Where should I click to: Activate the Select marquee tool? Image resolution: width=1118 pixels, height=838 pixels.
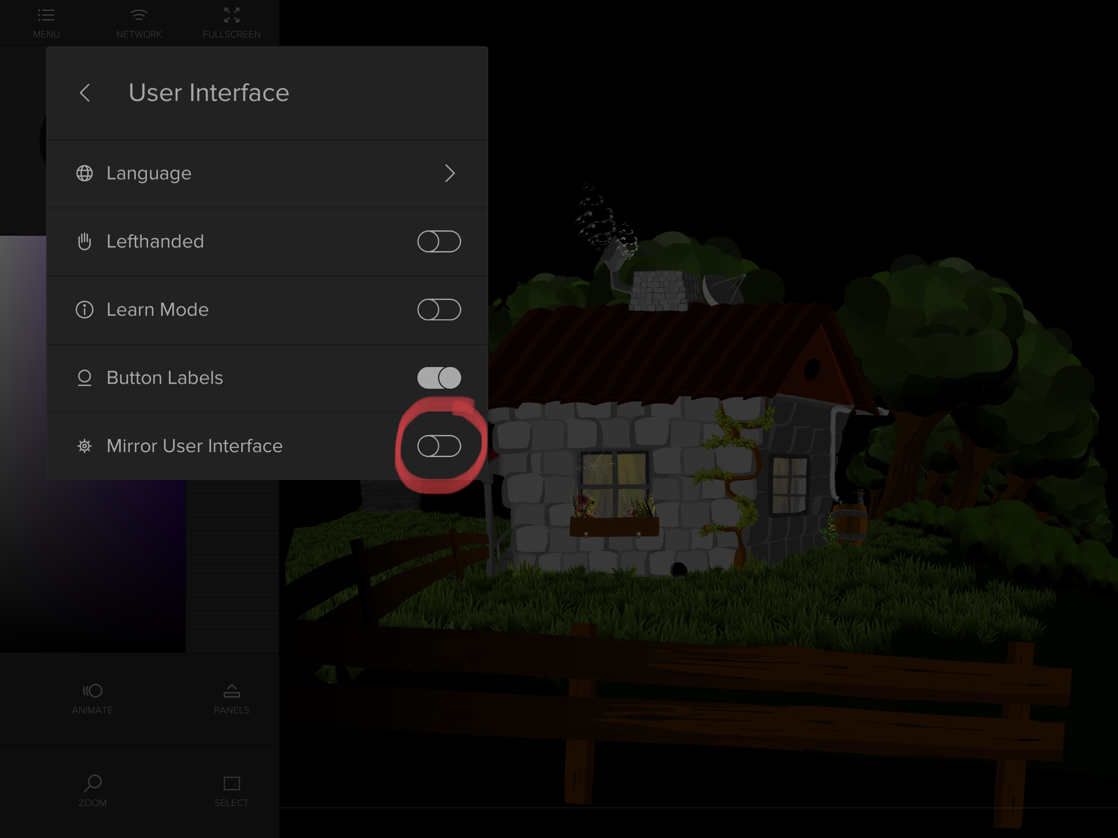[x=232, y=784]
